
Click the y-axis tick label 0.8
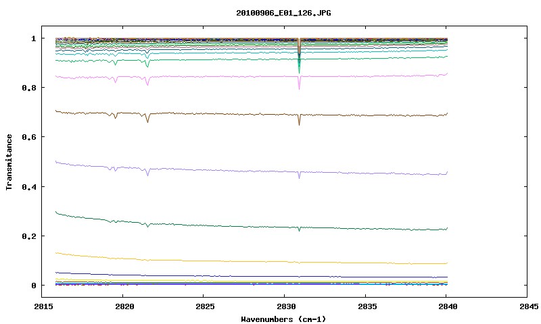pyautogui.click(x=29, y=88)
